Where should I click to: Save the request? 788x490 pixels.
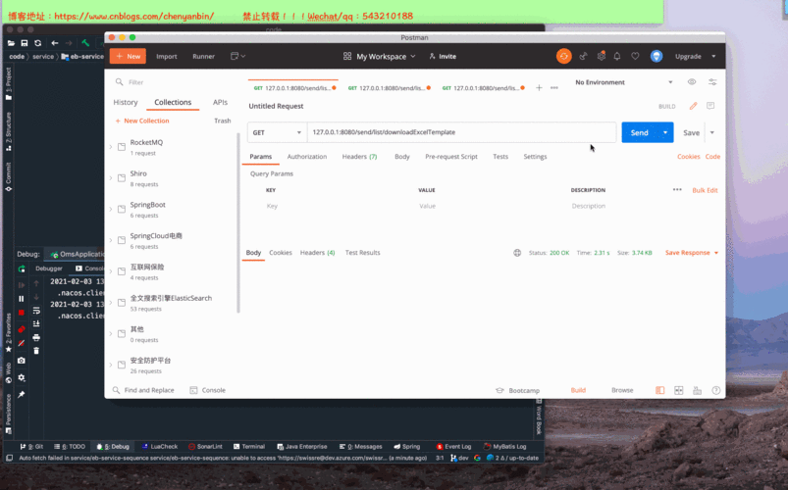[x=691, y=132]
